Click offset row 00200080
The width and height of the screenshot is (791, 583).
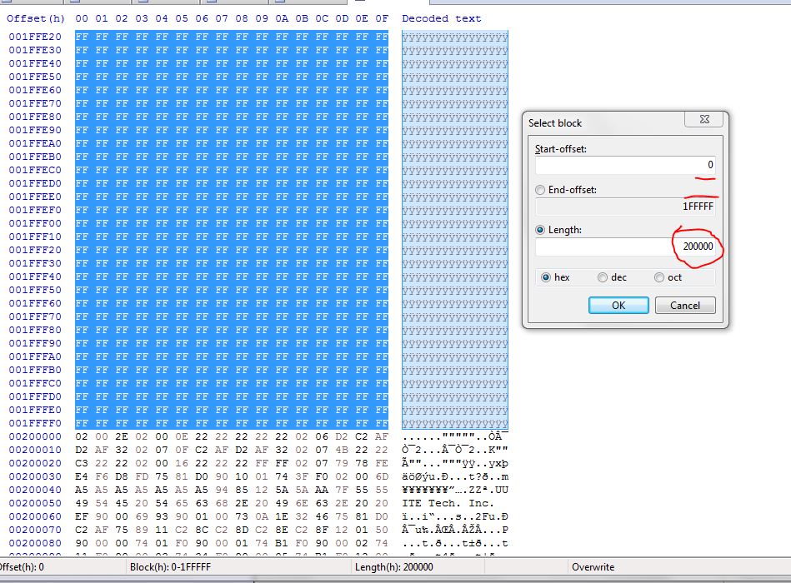(x=35, y=543)
